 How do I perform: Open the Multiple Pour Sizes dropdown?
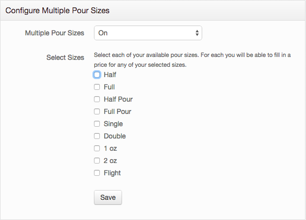point(148,33)
